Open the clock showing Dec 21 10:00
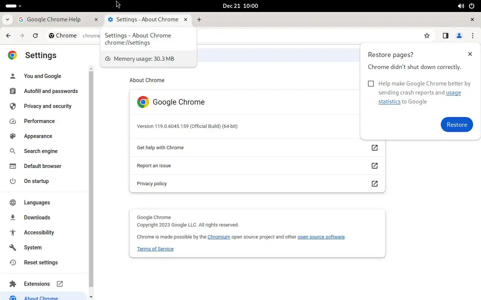 point(240,6)
